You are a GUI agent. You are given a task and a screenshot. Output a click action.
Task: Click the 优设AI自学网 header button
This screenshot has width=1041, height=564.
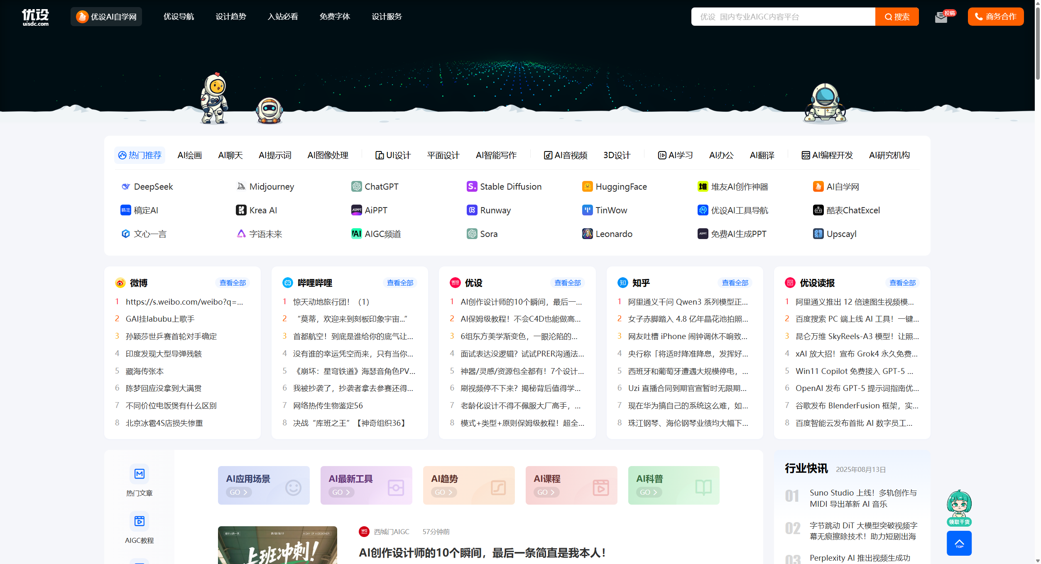[x=106, y=17]
